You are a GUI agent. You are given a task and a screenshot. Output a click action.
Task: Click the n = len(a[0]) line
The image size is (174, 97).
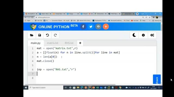(x=47, y=57)
